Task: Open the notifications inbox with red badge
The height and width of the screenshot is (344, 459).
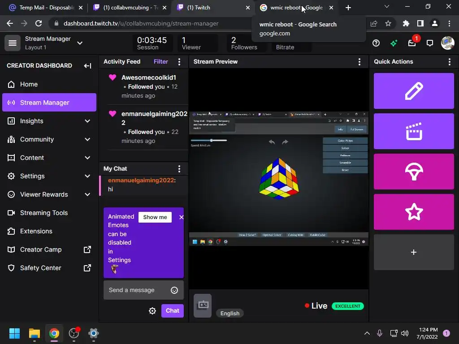Action: (412, 43)
